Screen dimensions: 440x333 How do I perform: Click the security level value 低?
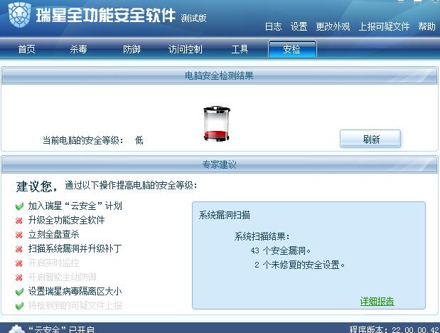[x=139, y=140]
